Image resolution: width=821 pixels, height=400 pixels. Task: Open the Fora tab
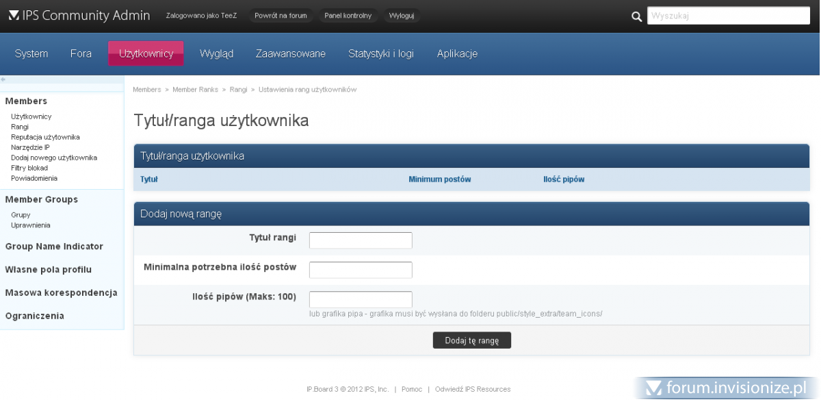tap(81, 54)
